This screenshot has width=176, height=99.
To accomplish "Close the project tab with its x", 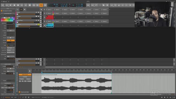I will 9,2.
